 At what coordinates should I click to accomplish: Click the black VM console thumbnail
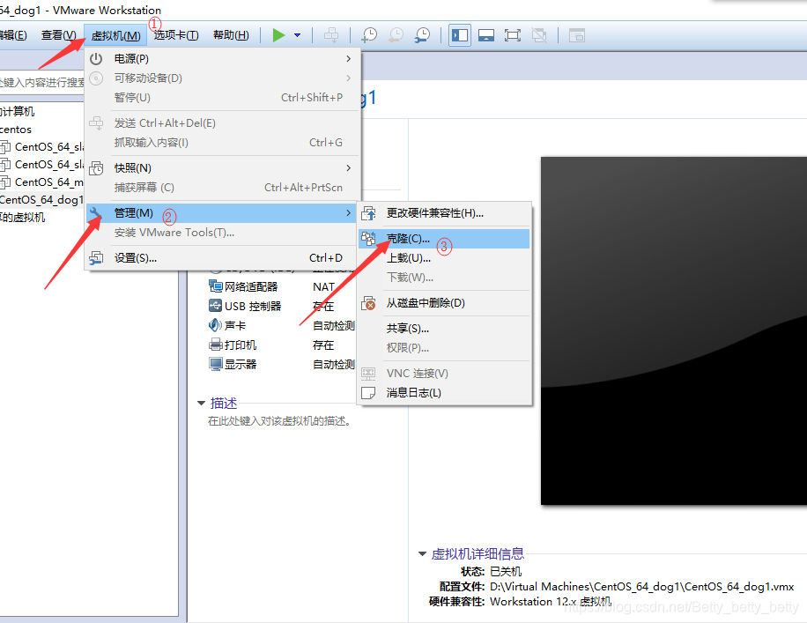coord(674,331)
